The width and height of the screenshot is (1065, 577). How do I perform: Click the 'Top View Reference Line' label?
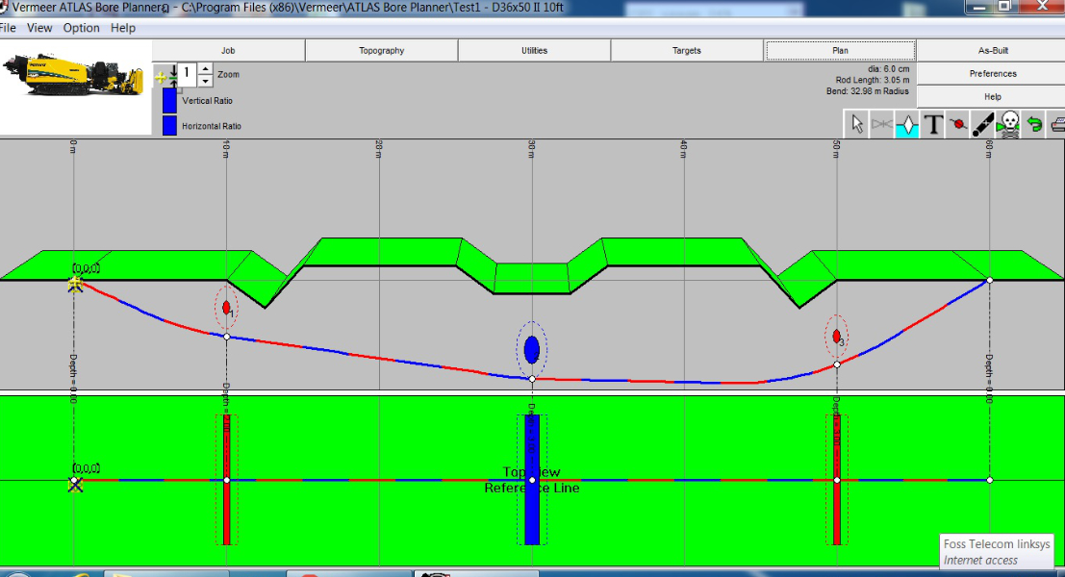click(532, 480)
